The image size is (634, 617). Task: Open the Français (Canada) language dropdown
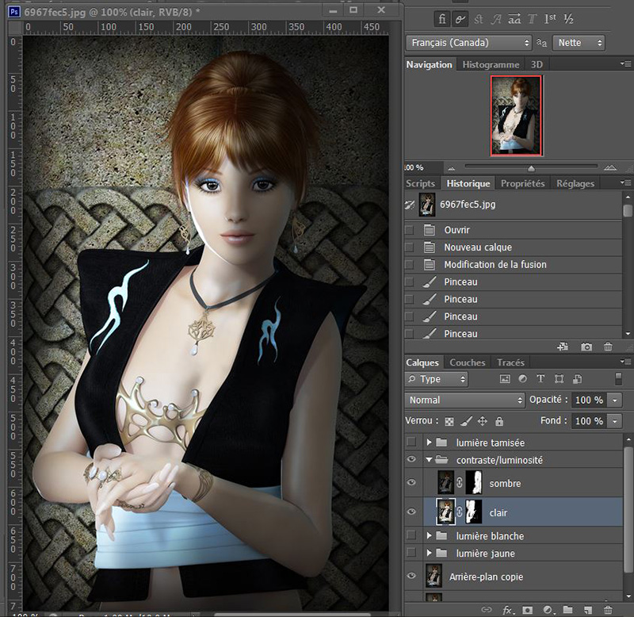point(468,43)
